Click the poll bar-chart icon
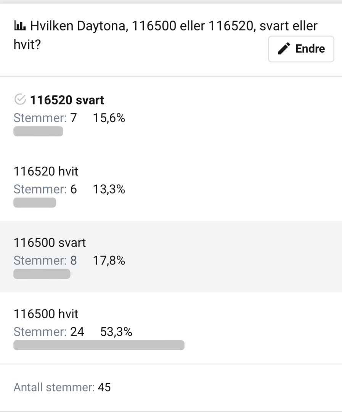 pyautogui.click(x=20, y=26)
